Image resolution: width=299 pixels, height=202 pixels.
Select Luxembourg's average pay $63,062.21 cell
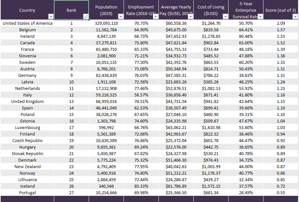(x=176, y=127)
